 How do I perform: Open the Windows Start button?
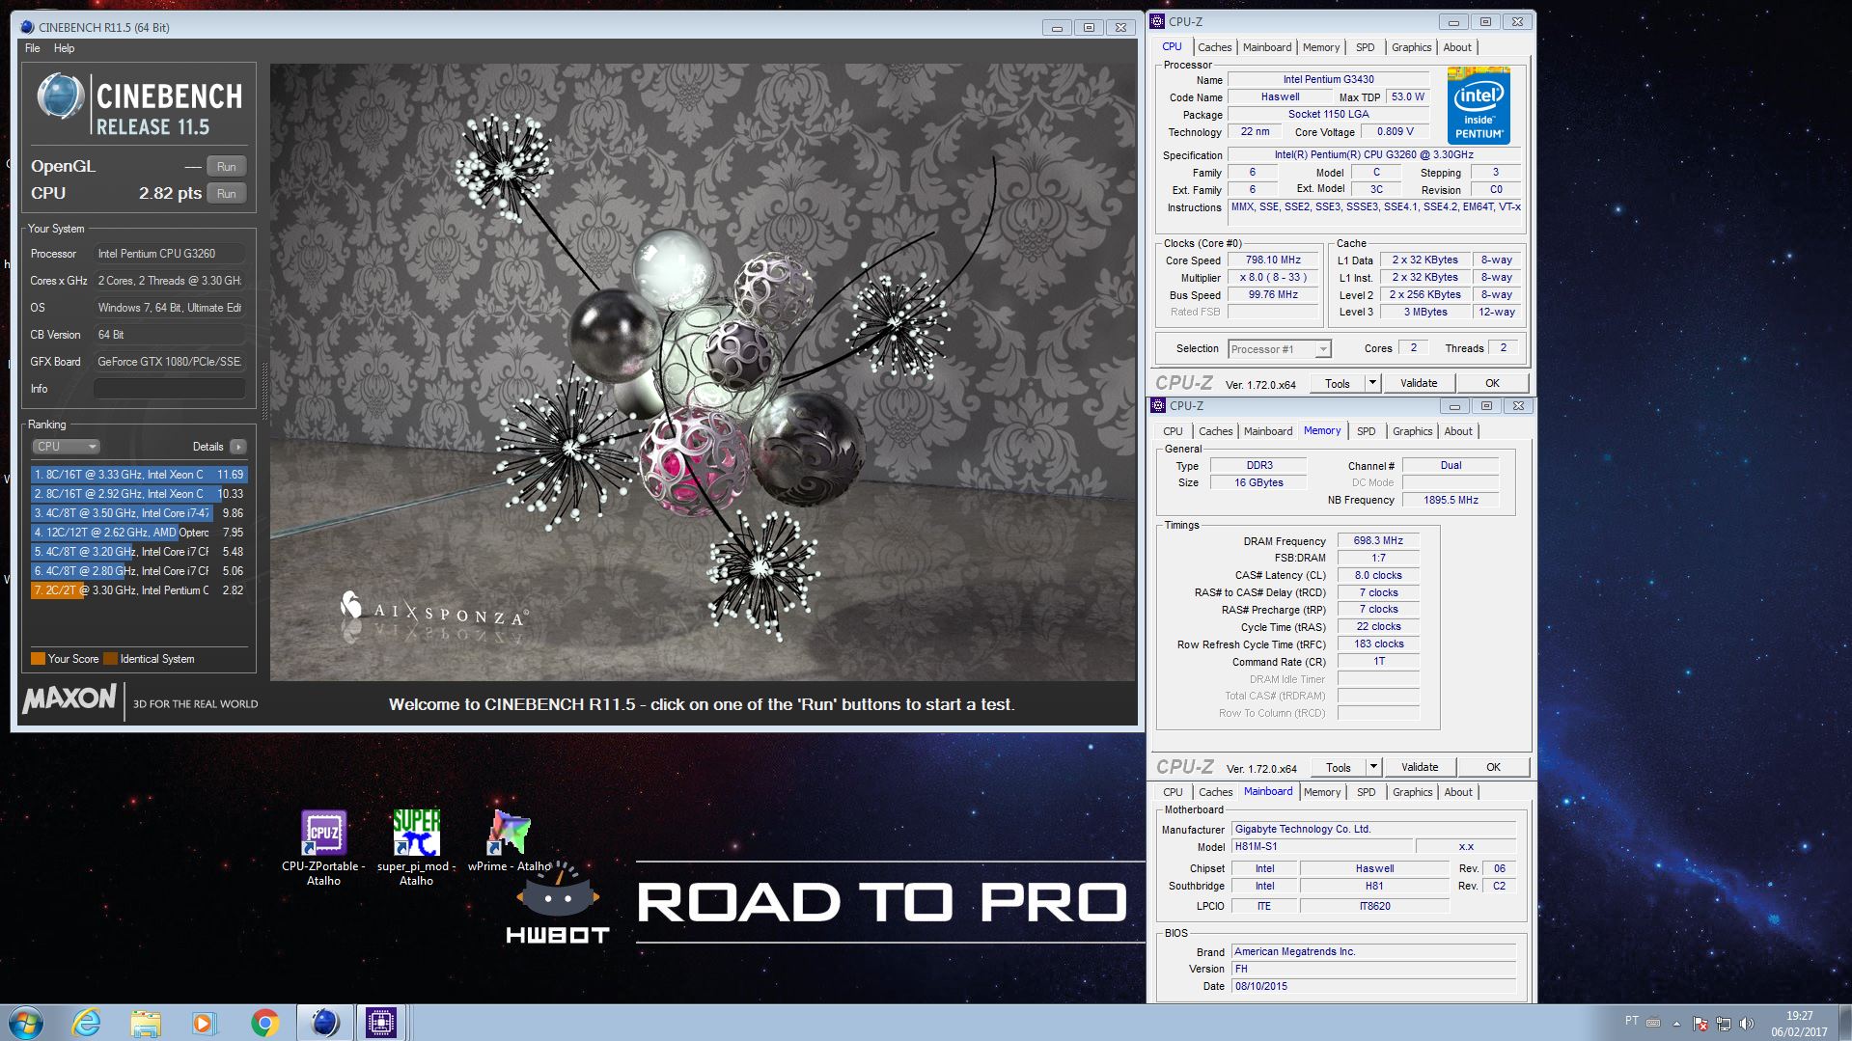tap(26, 1023)
